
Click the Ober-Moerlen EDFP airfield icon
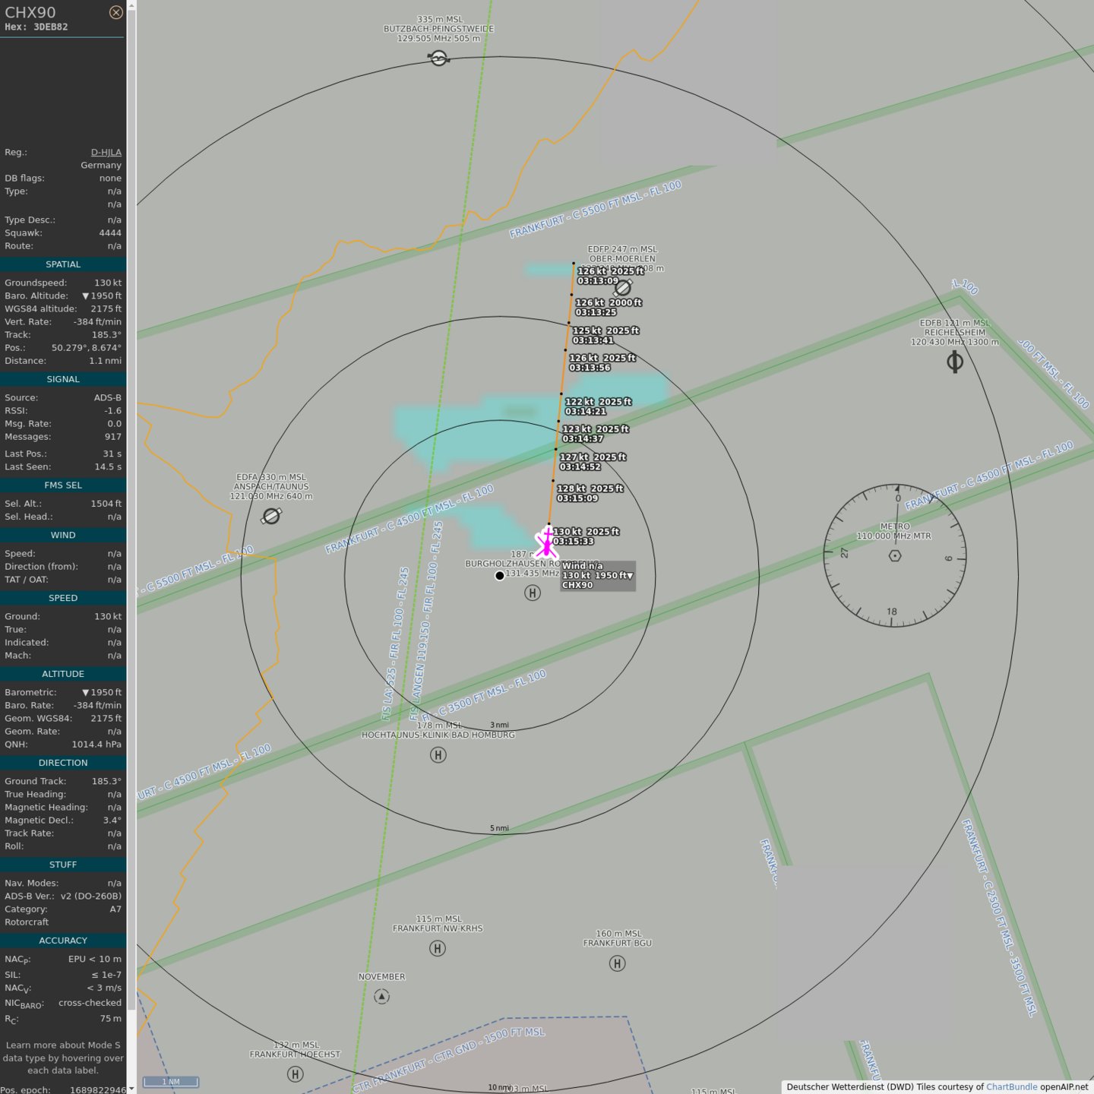623,288
